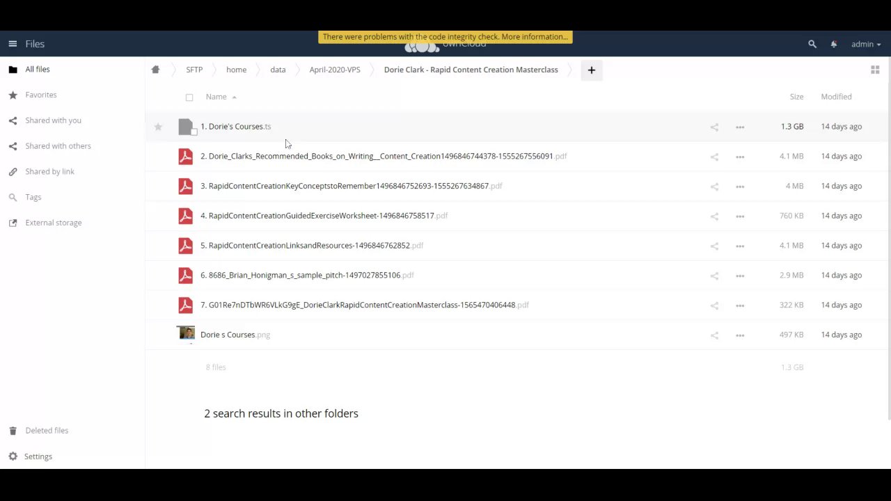The image size is (891, 501).
Task: Navigate to home breadcrumb text
Action: 236,70
